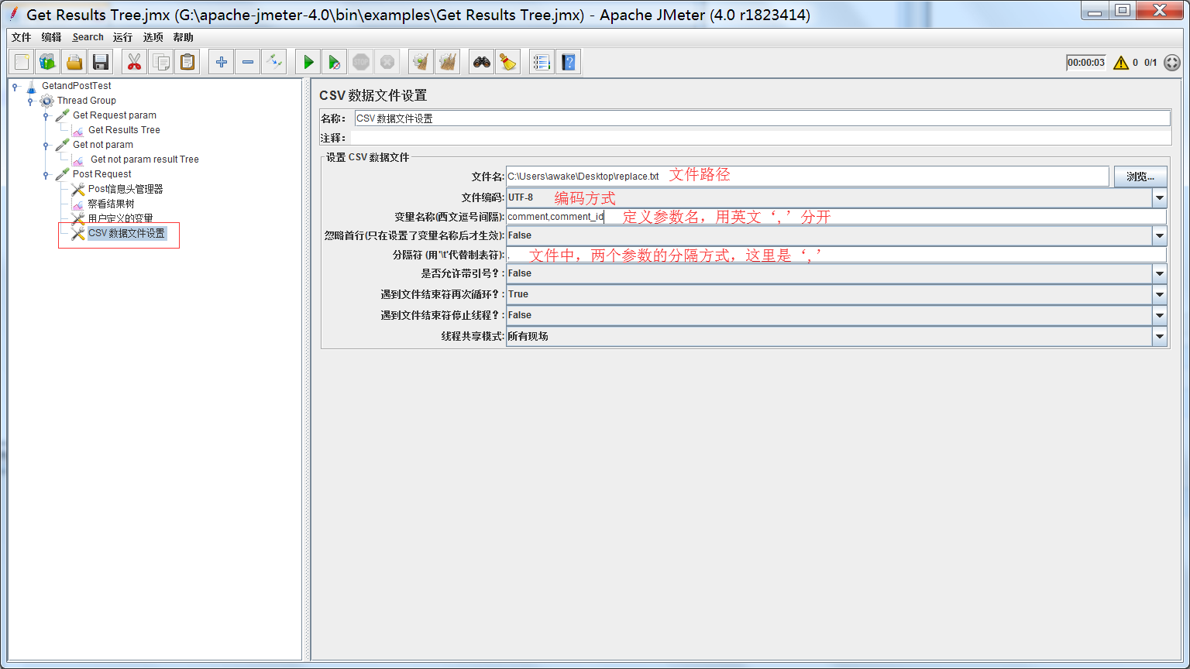Open the 忽略首行 dropdown arrow

[x=1159, y=235]
